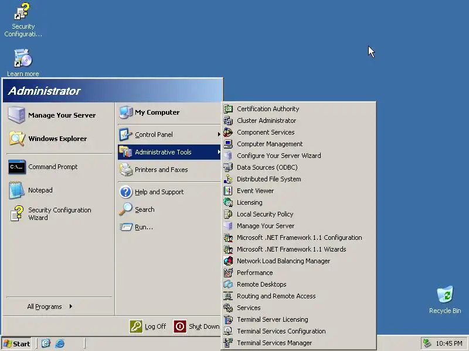Open Routing and Remote Access icon
469x351 pixels.
[228, 296]
